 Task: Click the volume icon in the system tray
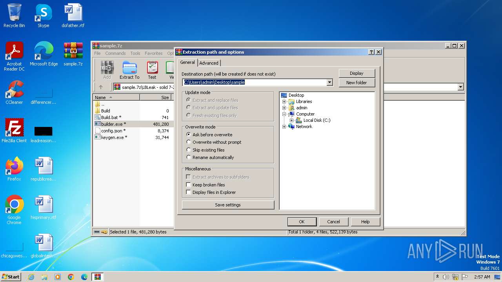[446, 277]
